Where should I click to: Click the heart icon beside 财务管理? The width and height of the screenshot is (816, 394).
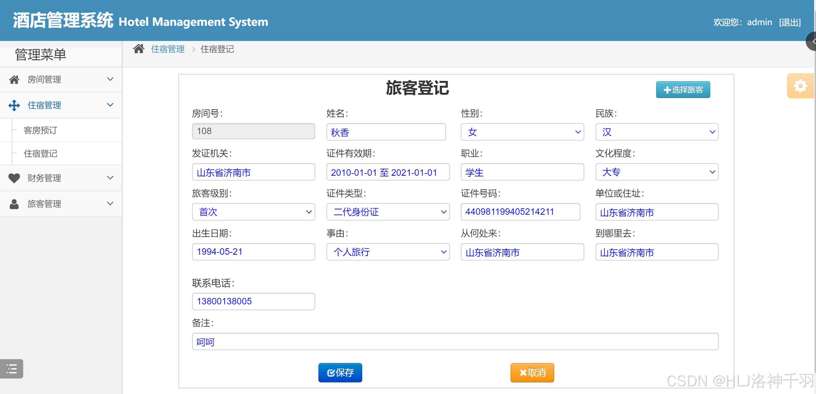[14, 178]
